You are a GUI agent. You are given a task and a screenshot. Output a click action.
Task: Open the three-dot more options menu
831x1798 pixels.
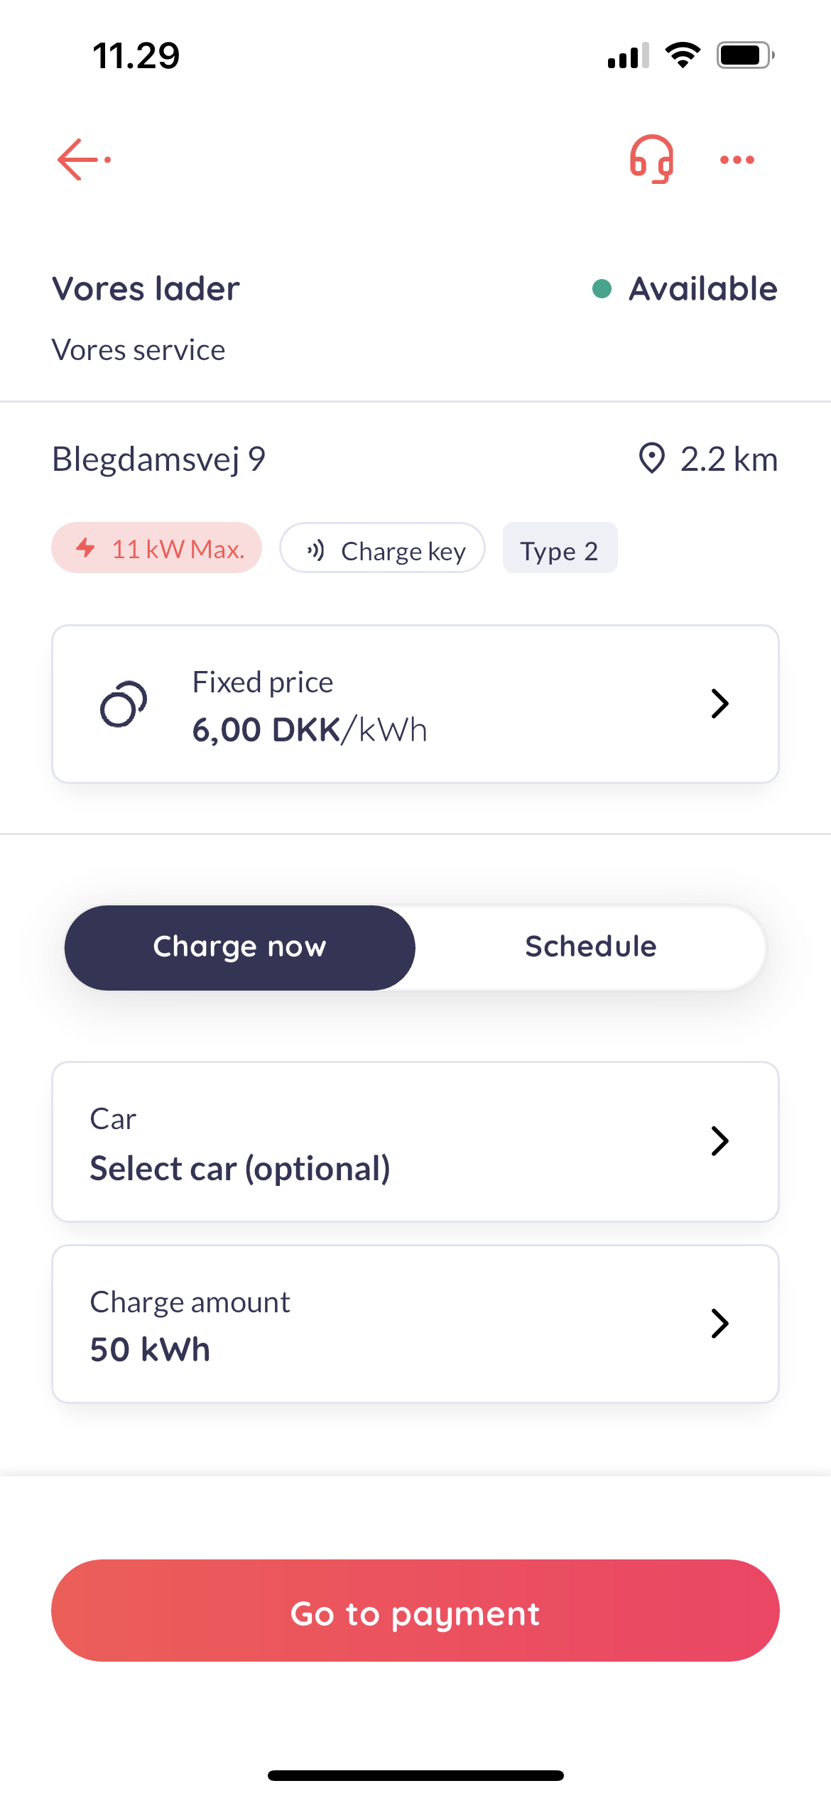tap(737, 160)
